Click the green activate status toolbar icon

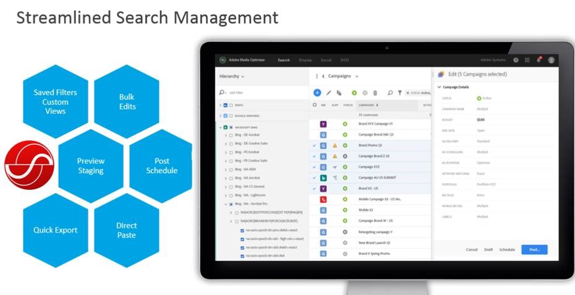[x=354, y=93]
